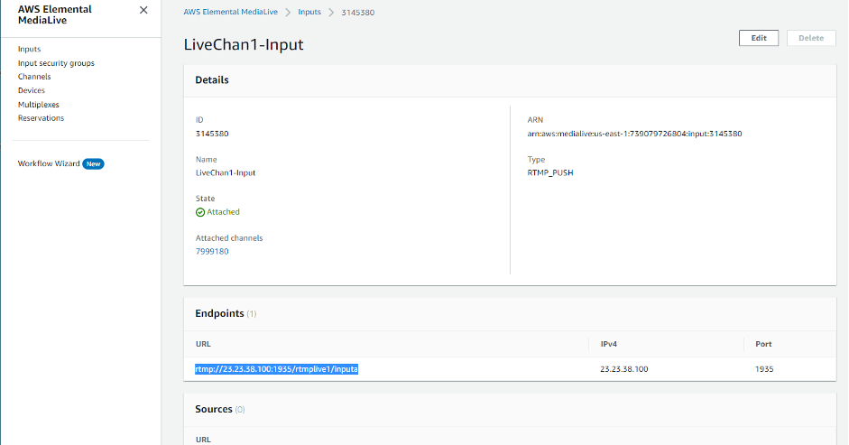Click the Name value LiveChan1-Input
The width and height of the screenshot is (849, 445).
click(x=226, y=173)
